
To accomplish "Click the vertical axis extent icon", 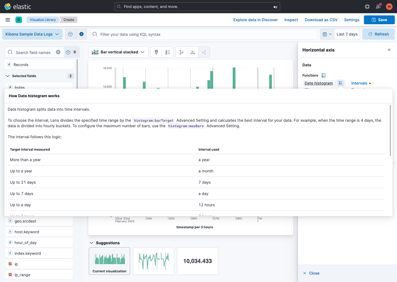I will click(181, 52).
